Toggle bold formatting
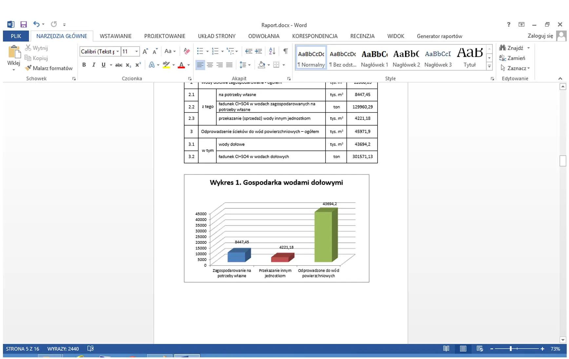Viewport: 569px width, 359px height. click(84, 65)
